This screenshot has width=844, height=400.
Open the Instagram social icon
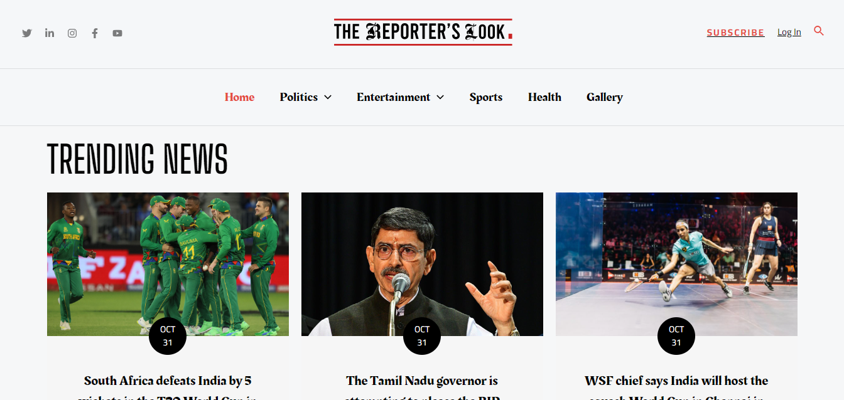(x=72, y=33)
